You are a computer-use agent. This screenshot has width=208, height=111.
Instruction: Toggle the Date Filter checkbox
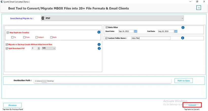(106, 27)
